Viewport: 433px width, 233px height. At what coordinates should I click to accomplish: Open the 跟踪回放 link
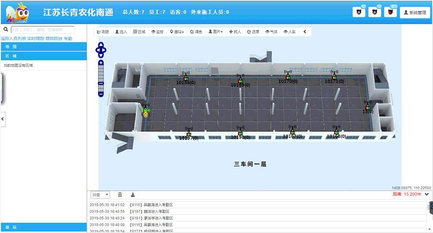point(54,39)
